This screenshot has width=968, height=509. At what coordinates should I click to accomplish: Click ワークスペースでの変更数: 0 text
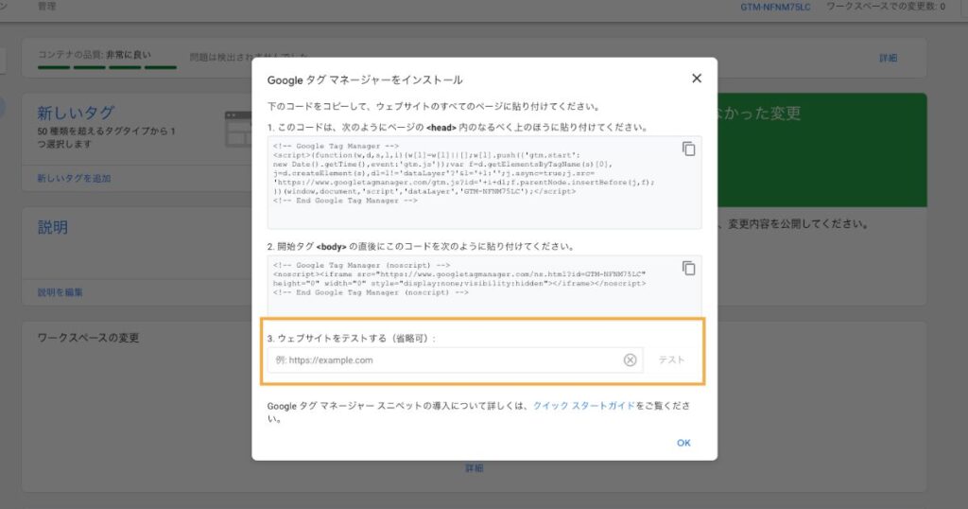coord(885,7)
